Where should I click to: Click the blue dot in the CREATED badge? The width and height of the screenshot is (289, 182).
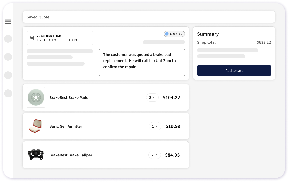[167, 34]
